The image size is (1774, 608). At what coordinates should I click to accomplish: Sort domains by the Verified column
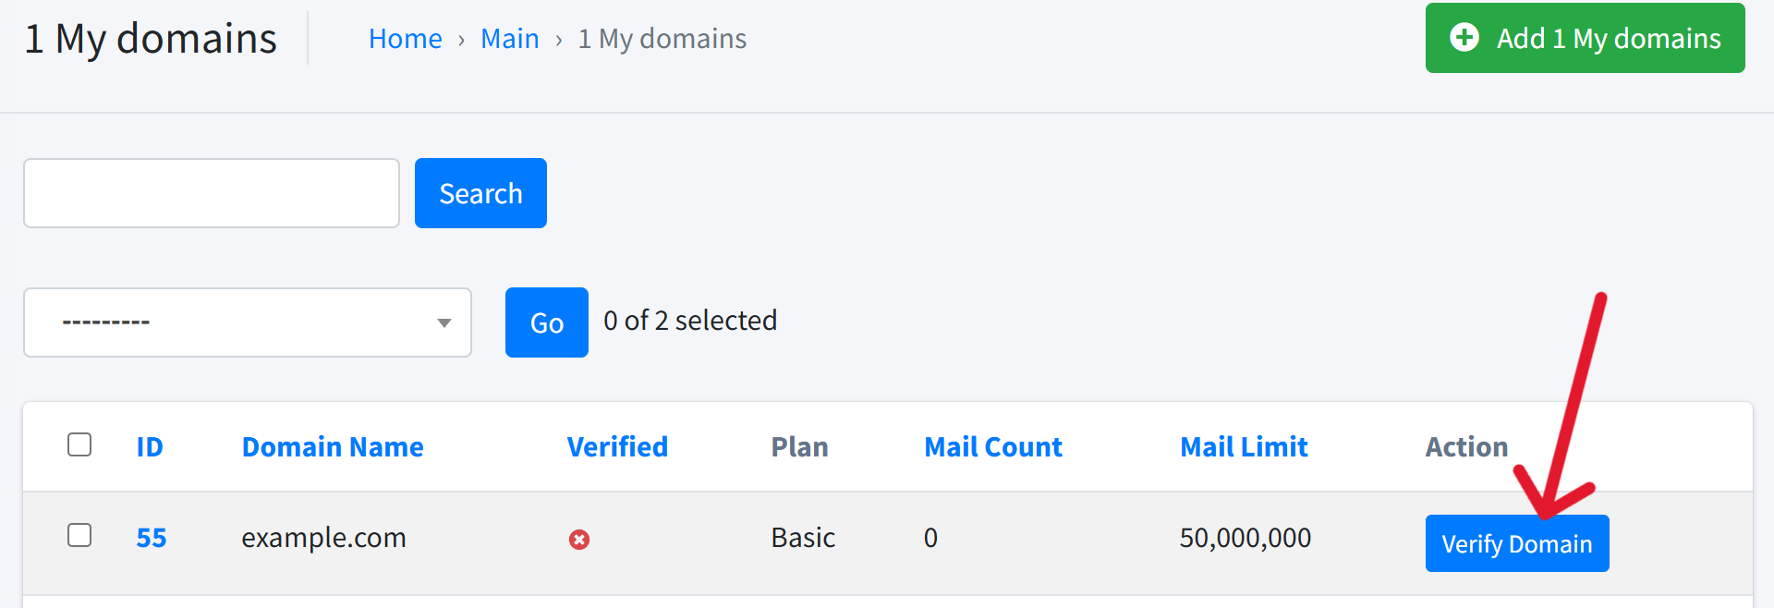pos(617,446)
